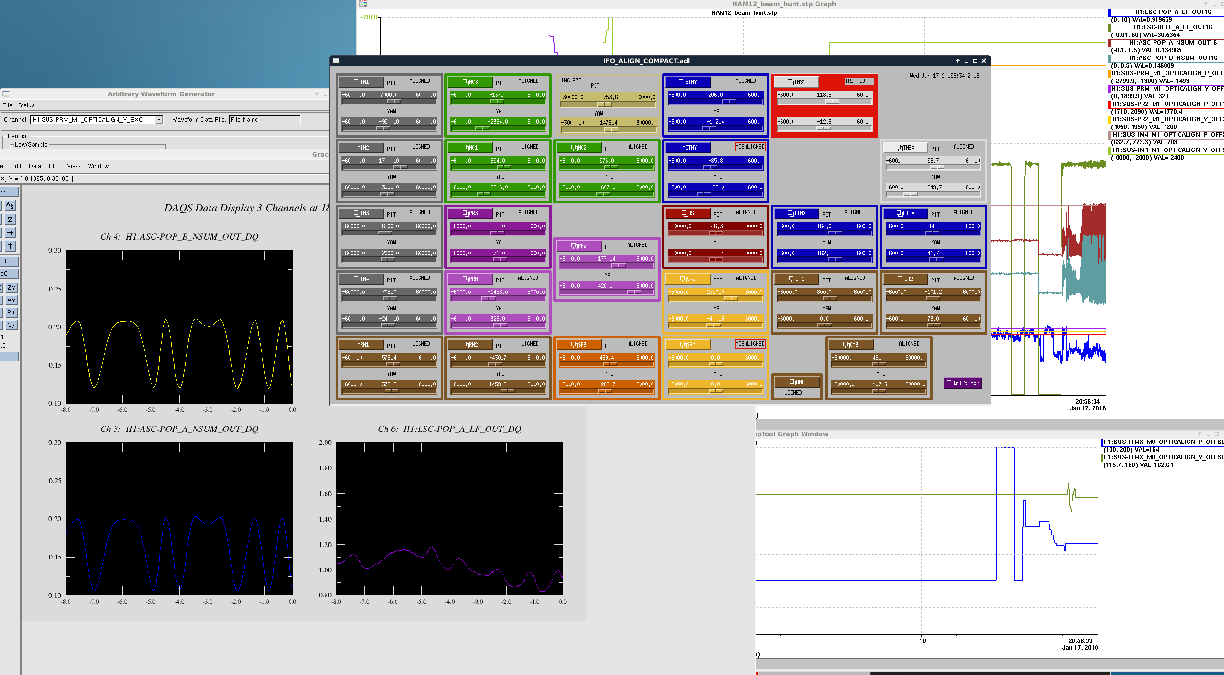1224x675 pixels.
Task: Open File menu in Waveform Generator
Action: tap(7, 105)
